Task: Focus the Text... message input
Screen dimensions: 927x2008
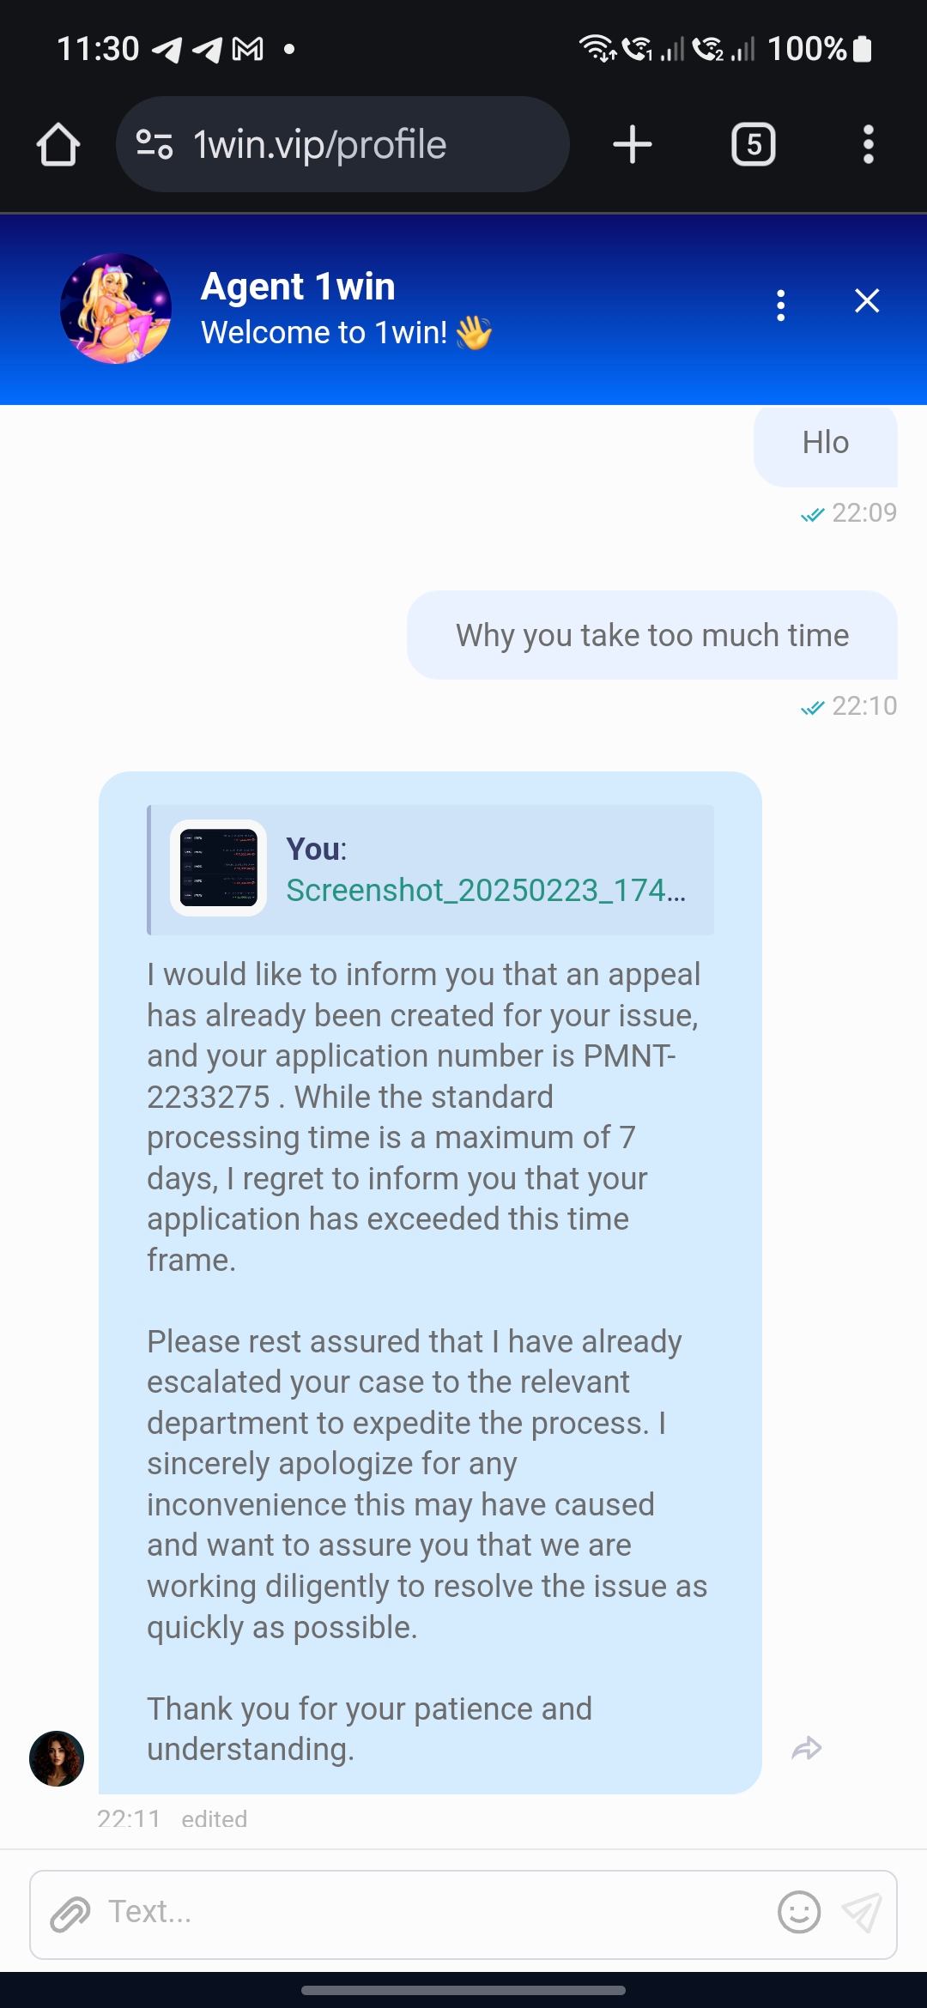Action: 429,1913
